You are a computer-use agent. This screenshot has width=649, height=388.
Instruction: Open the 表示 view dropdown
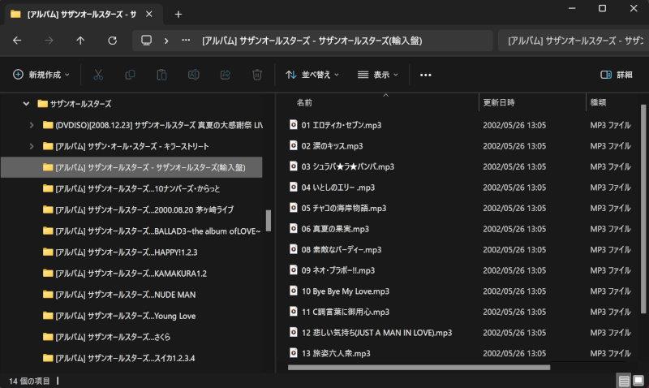point(377,75)
